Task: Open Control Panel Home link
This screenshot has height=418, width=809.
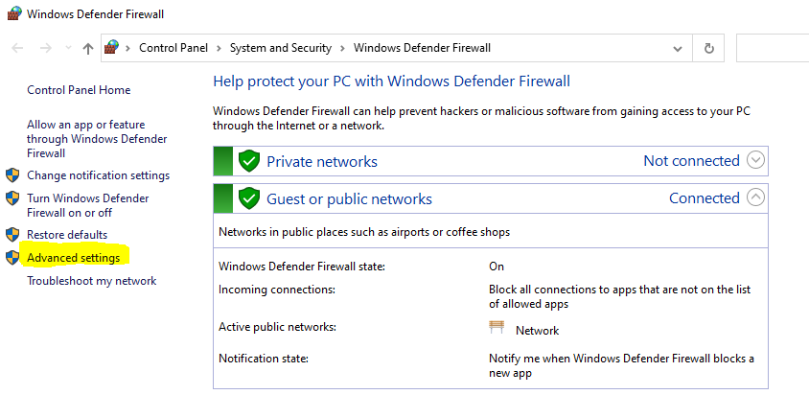Action: pos(79,90)
